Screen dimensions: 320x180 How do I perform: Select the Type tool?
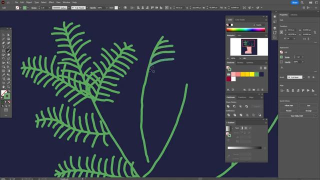click(x=3, y=47)
